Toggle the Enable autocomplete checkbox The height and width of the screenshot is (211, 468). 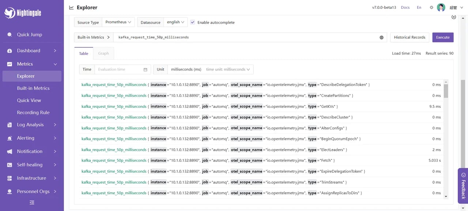[193, 22]
